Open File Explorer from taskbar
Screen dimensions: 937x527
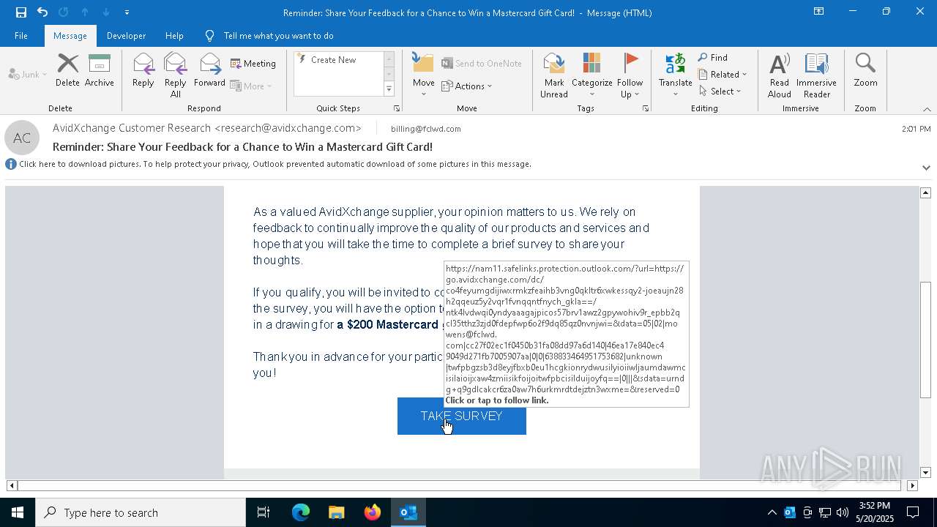[337, 512]
